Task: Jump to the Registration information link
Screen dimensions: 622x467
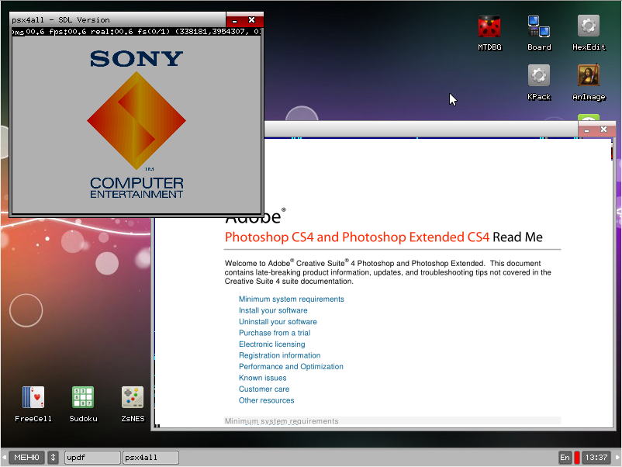Action: click(279, 355)
